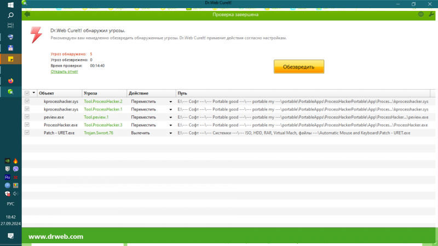Open action dropdown for peview.exe
This screenshot has height=246, width=438.
click(170, 118)
